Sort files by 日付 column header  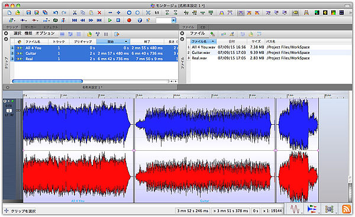pos(231,41)
